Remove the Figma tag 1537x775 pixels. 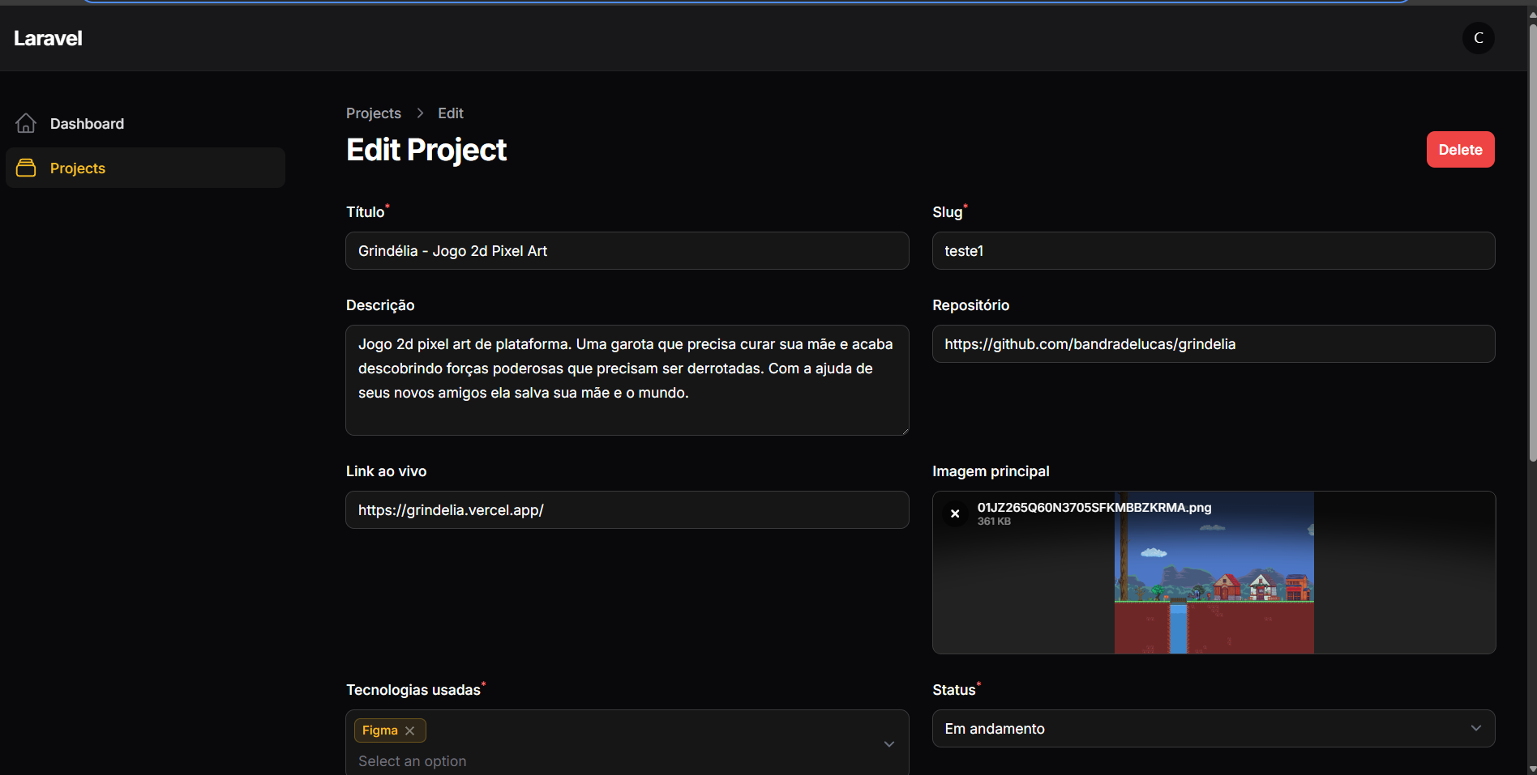[410, 730]
